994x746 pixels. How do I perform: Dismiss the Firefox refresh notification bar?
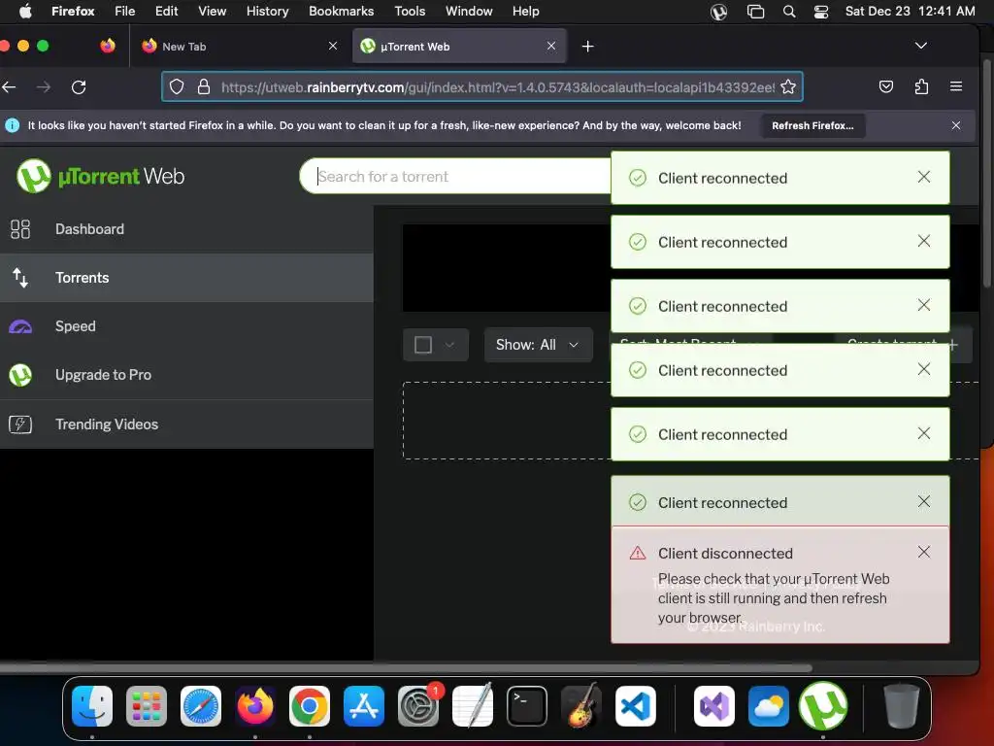[956, 125]
